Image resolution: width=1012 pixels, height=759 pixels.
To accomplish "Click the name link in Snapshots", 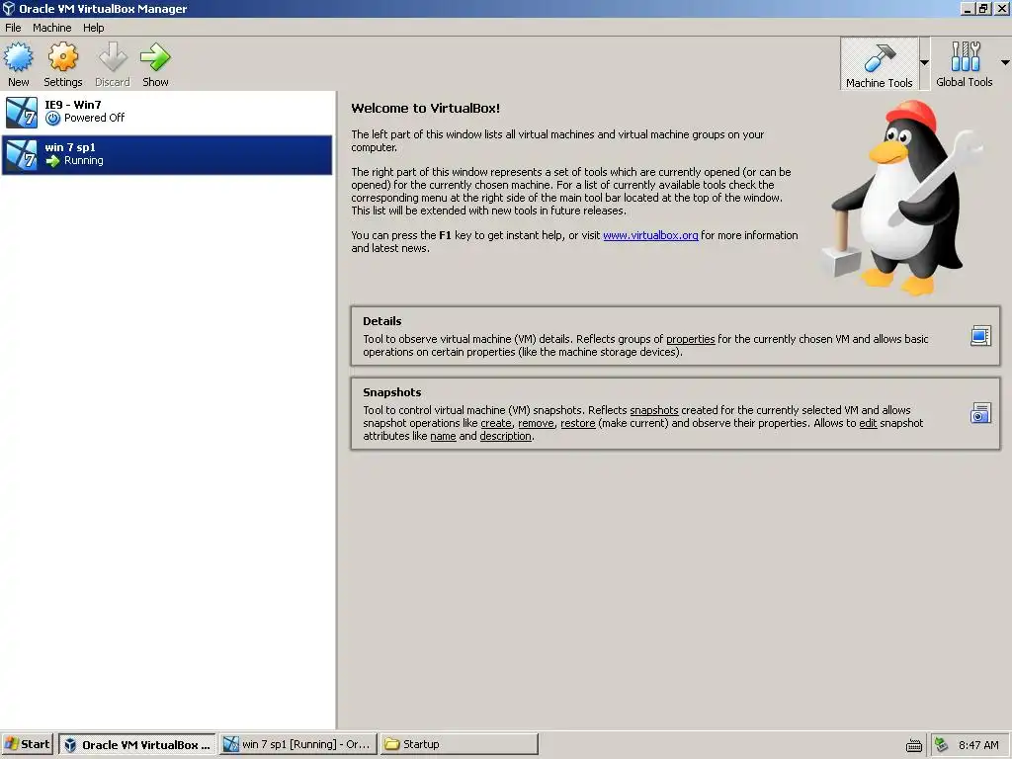I will click(x=443, y=436).
